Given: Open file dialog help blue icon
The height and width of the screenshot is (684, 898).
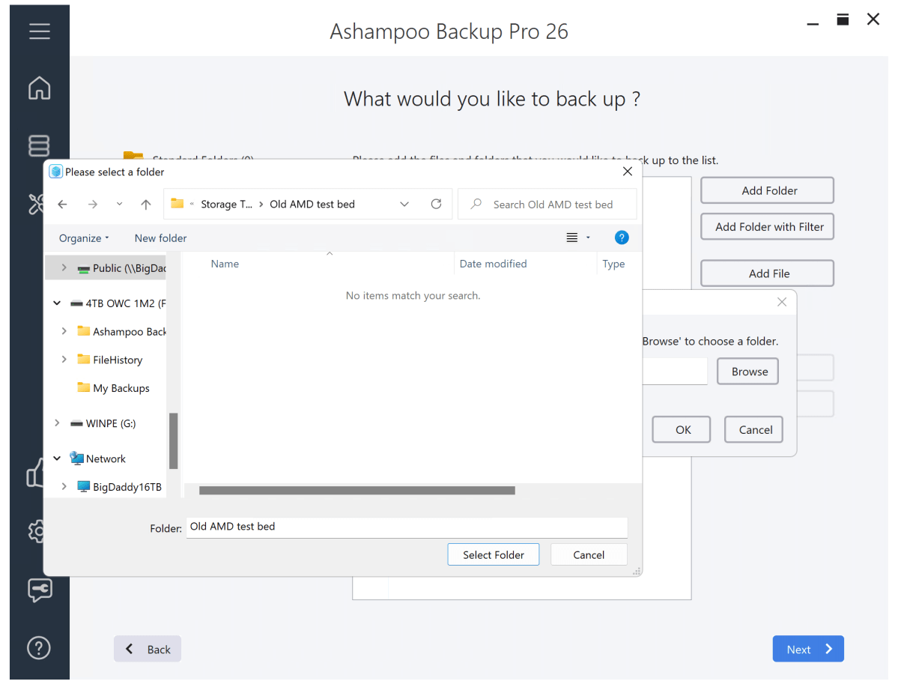Looking at the screenshot, I should pos(621,237).
